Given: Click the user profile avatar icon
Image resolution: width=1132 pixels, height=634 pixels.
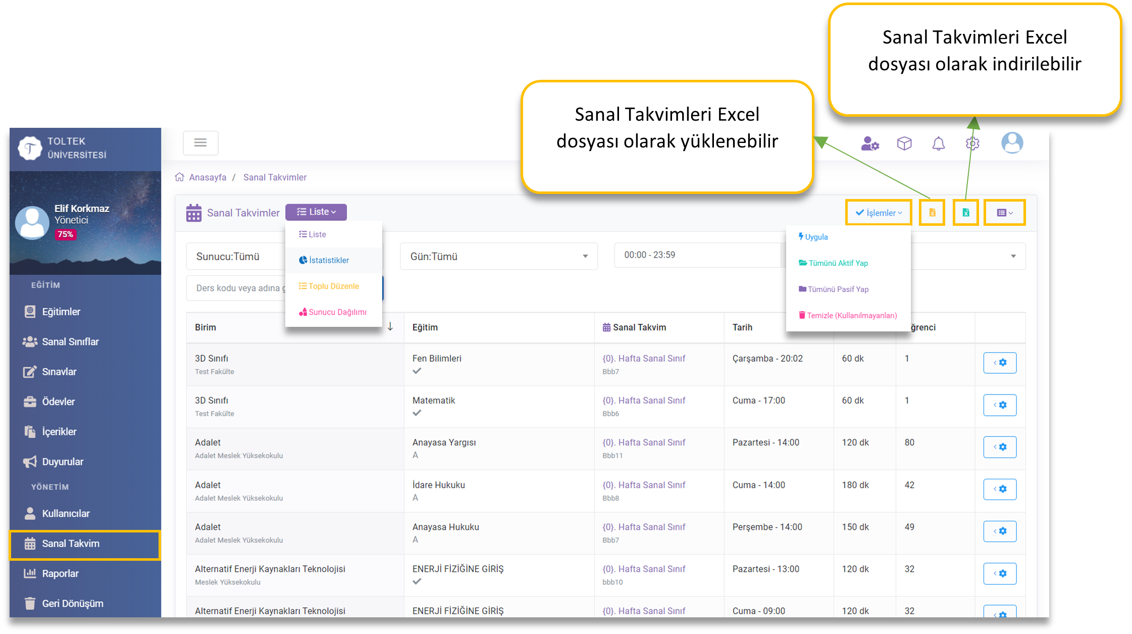Looking at the screenshot, I should 1012,143.
